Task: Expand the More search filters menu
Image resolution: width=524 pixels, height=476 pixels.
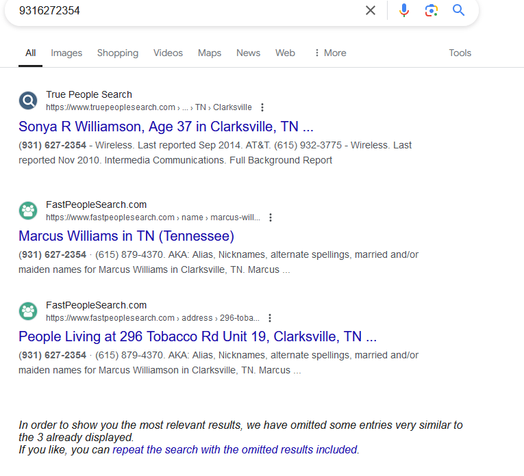Action: click(331, 53)
